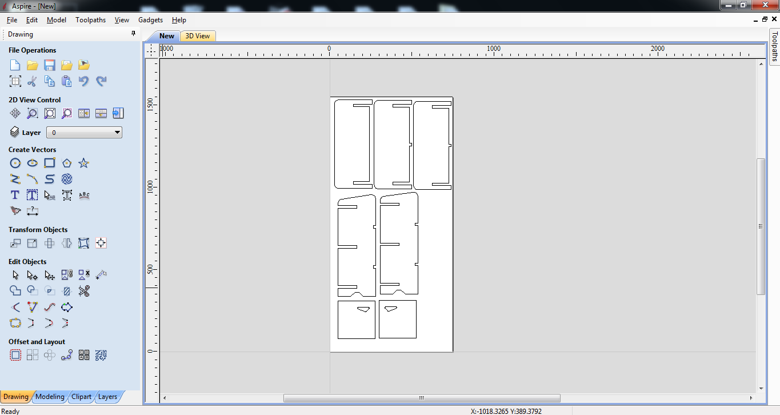Open the Set Size tool
The image size is (780, 415).
pyautogui.click(x=33, y=243)
